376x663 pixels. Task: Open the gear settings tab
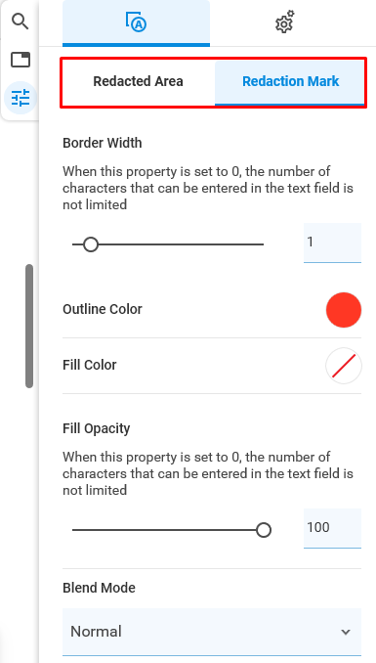pyautogui.click(x=285, y=22)
